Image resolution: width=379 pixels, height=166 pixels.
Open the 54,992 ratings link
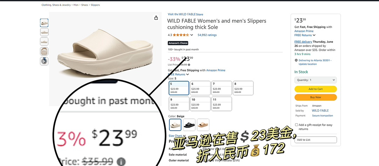point(207,35)
